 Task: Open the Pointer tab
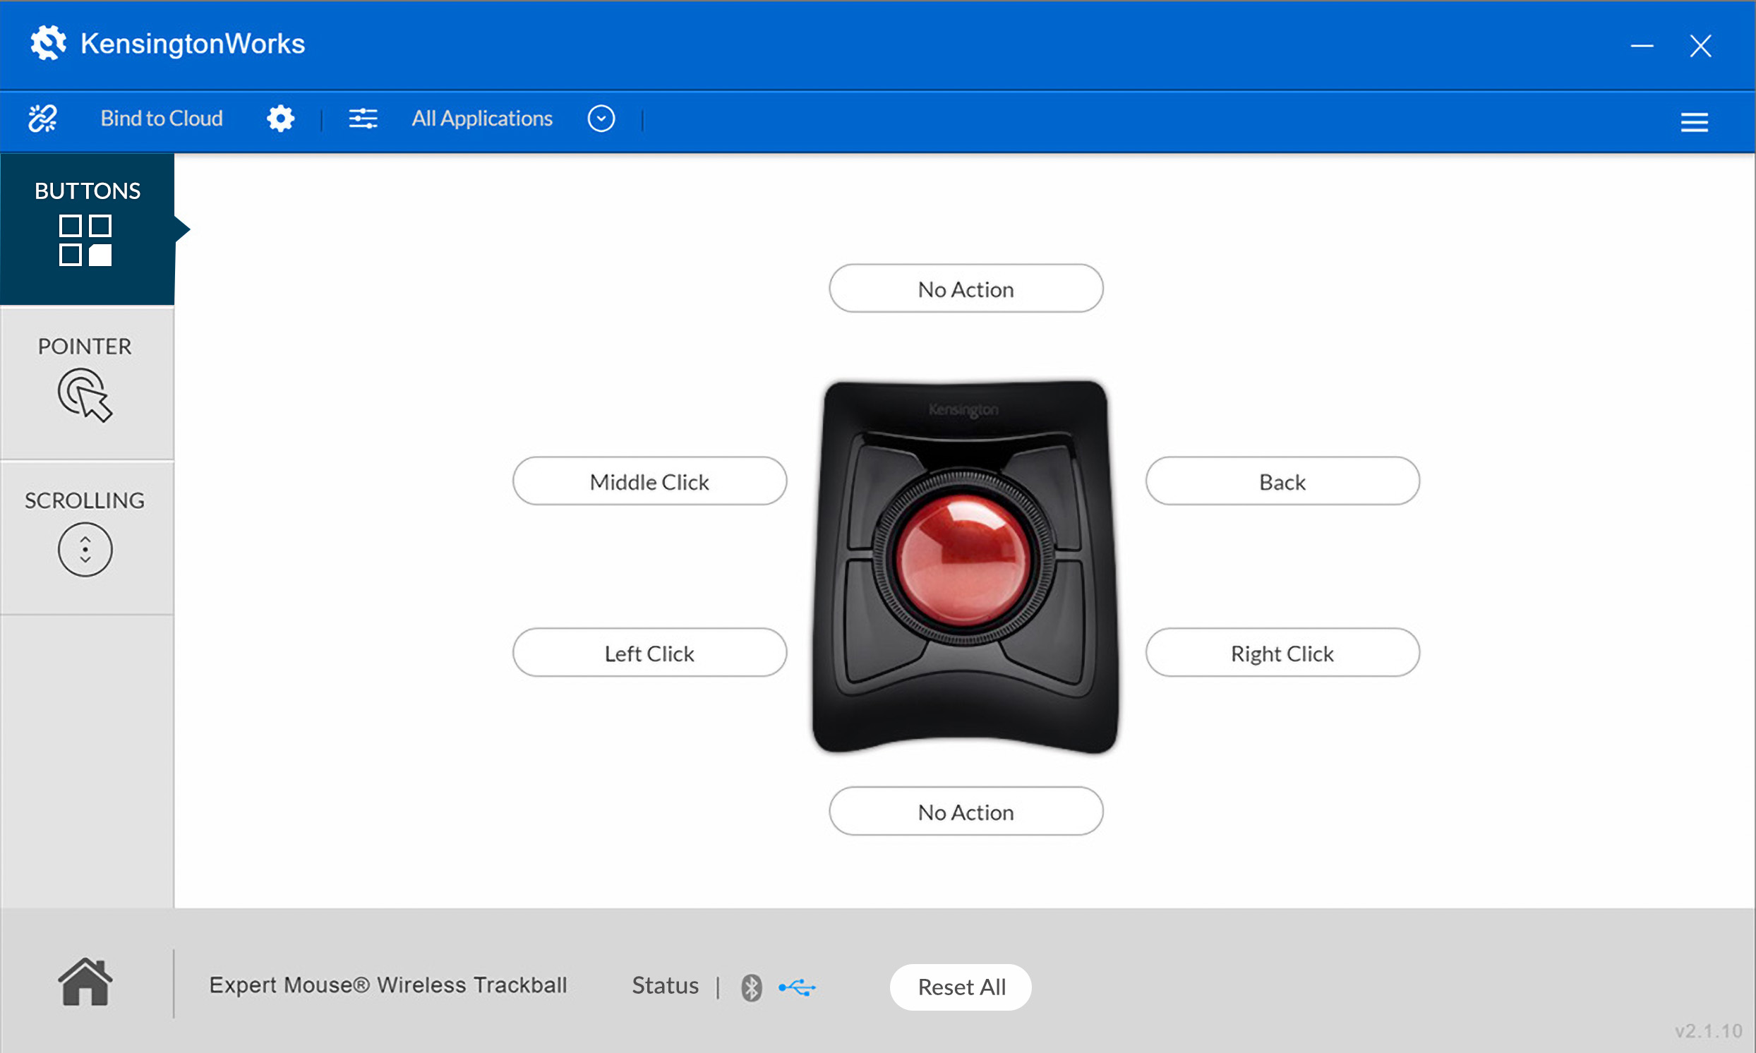pyautogui.click(x=85, y=382)
